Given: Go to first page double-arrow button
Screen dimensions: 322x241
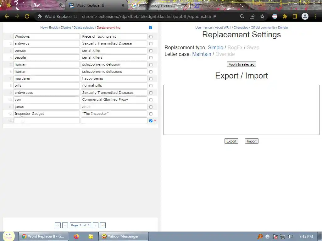Looking at the screenshot, I should tap(58, 225).
